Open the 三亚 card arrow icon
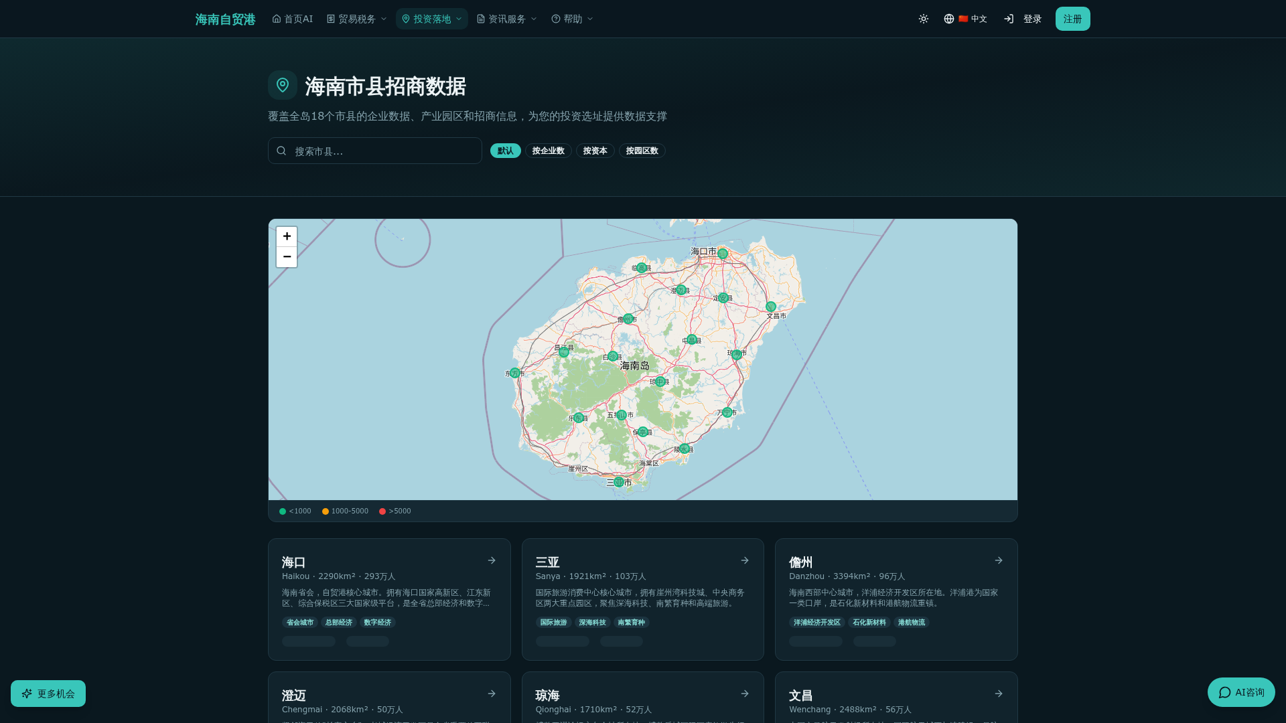 pyautogui.click(x=745, y=560)
